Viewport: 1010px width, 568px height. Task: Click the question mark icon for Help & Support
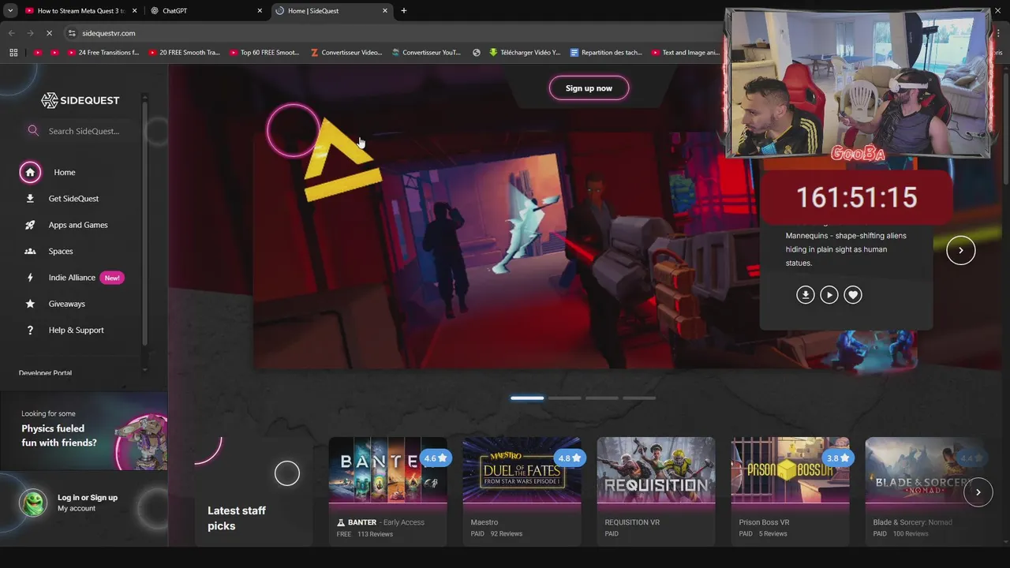30,330
